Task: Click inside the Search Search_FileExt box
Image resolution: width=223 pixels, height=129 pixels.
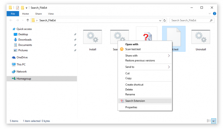Action: (190, 20)
